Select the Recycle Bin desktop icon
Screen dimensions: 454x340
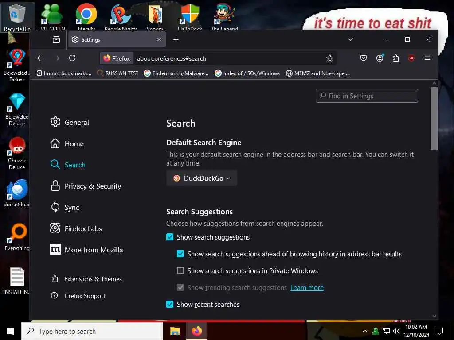pyautogui.click(x=17, y=17)
